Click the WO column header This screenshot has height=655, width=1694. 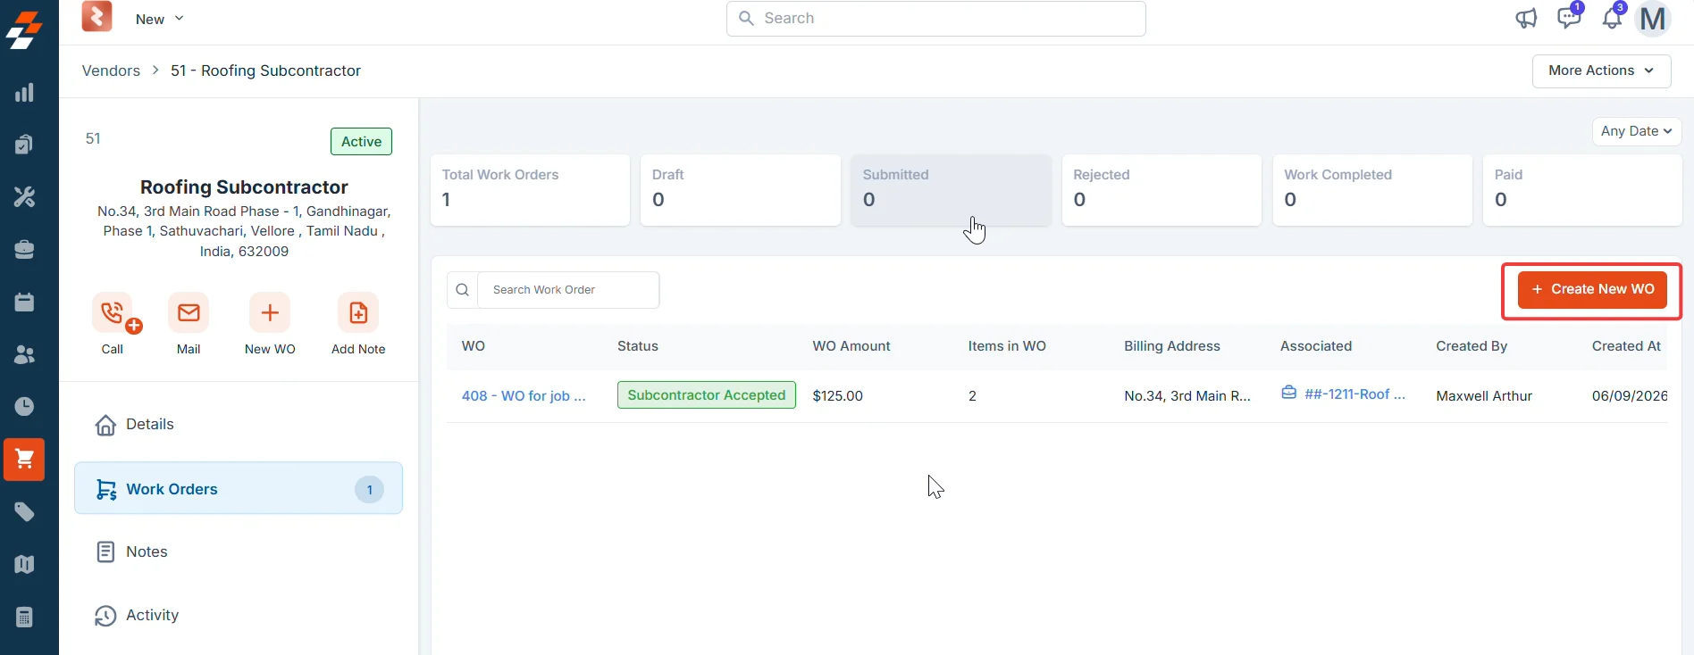[474, 346]
